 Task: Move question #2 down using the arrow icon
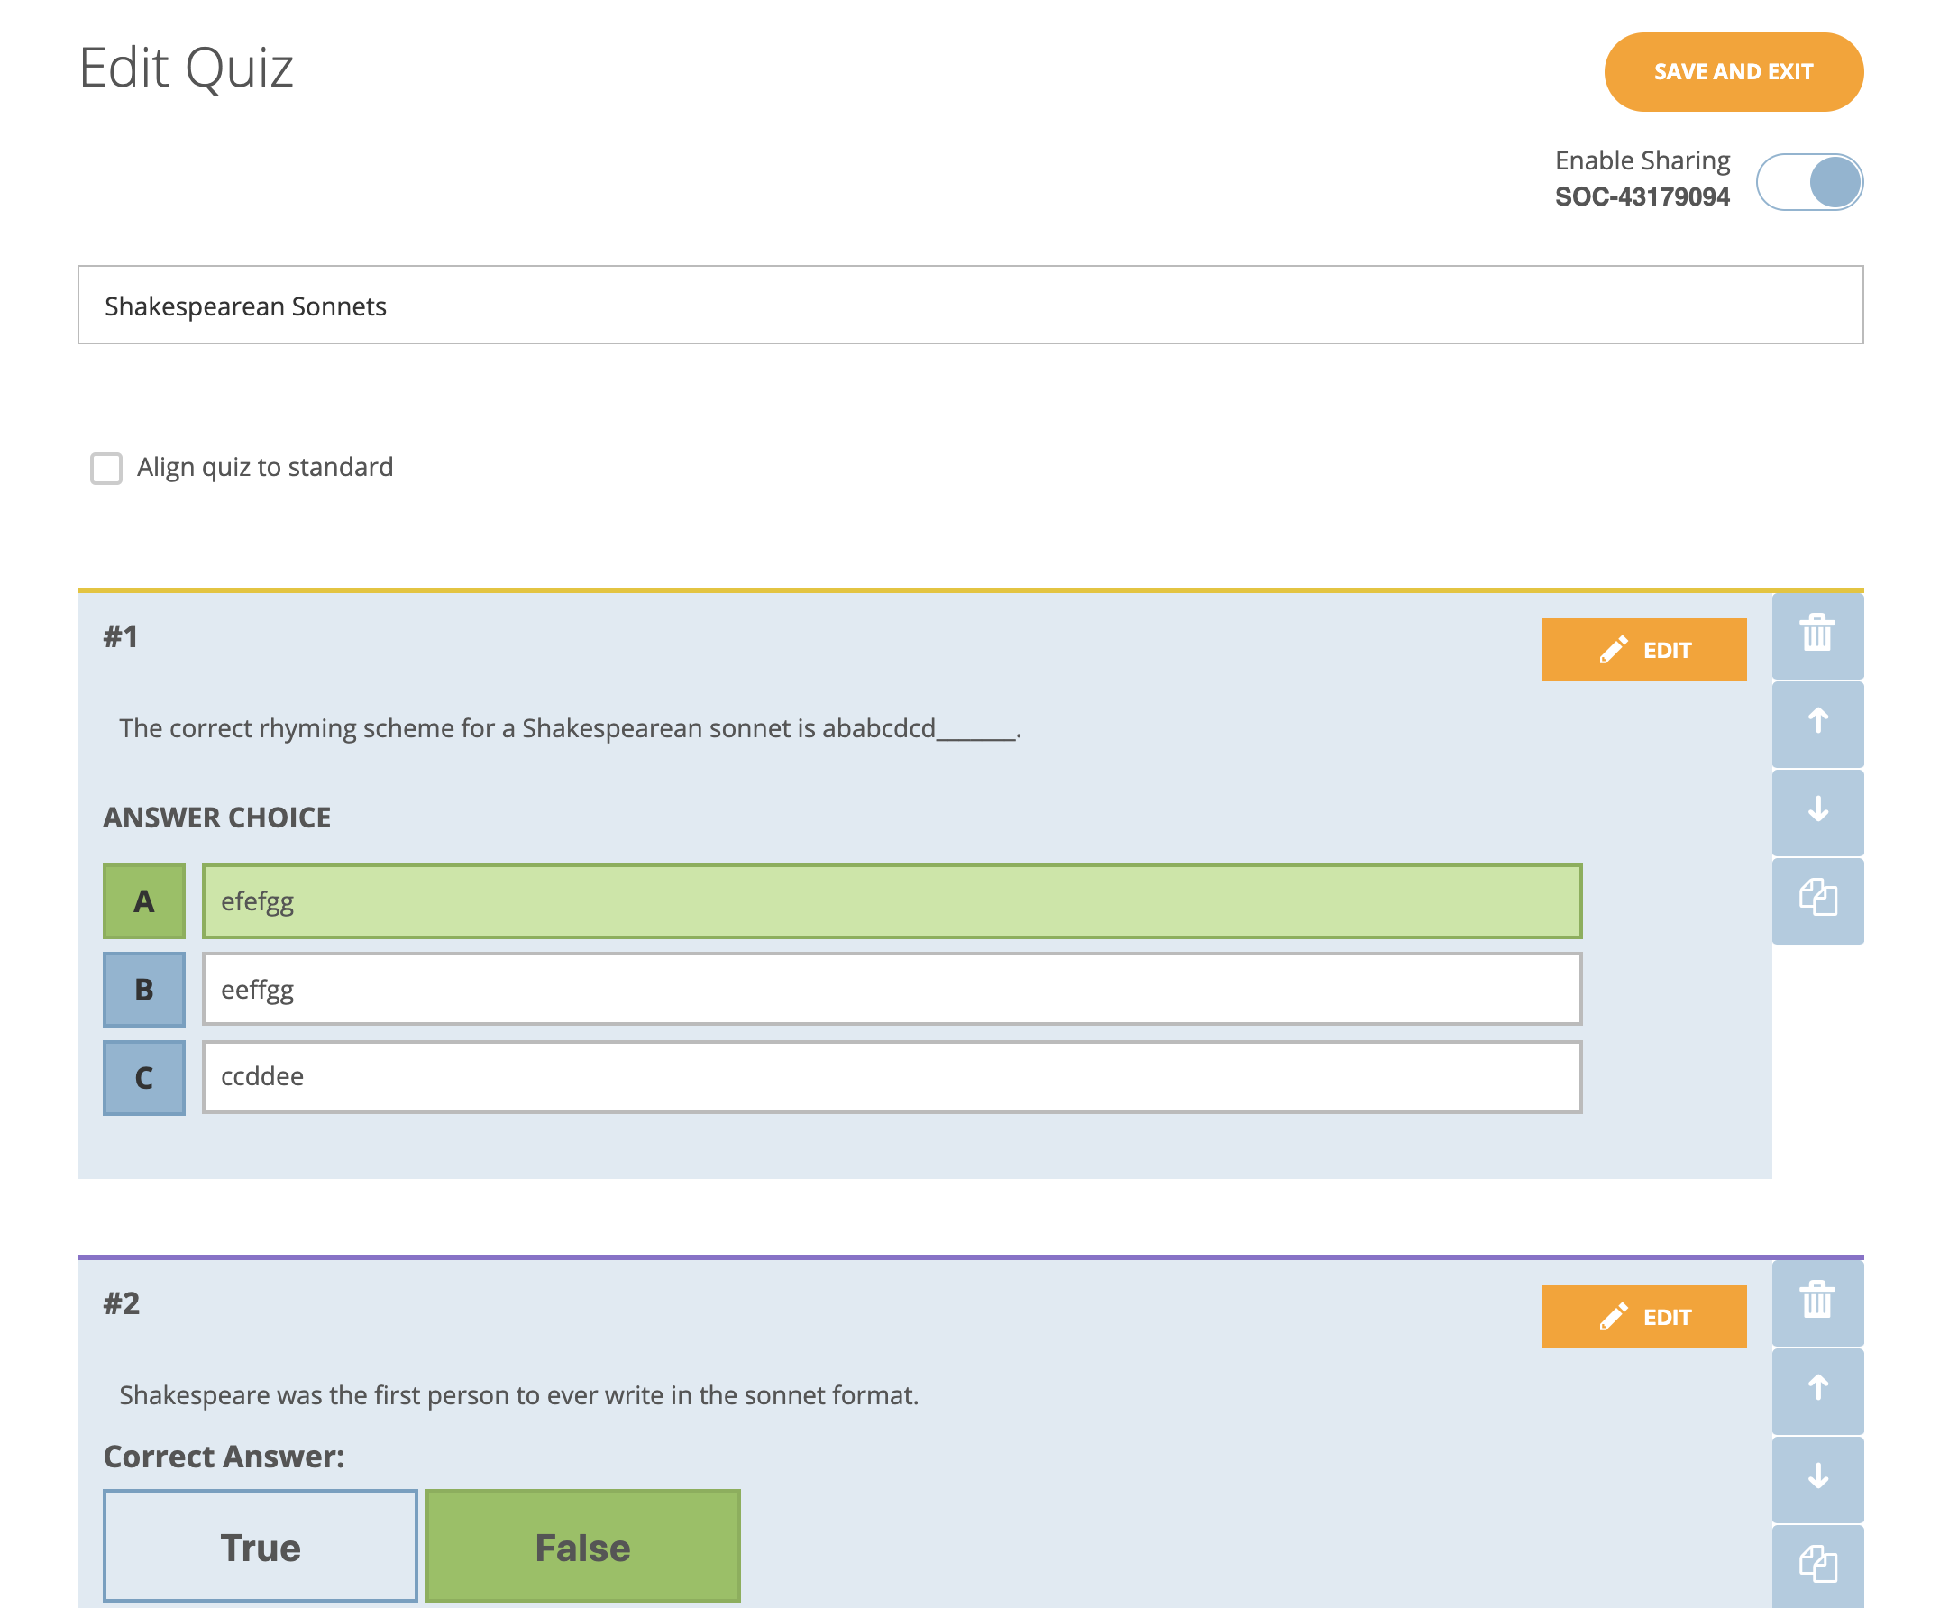[1816, 1476]
